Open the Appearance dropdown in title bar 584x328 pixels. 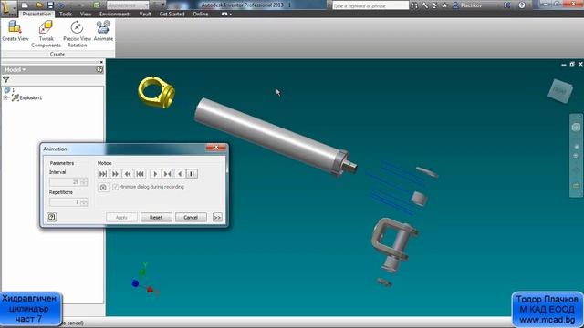tap(128, 5)
